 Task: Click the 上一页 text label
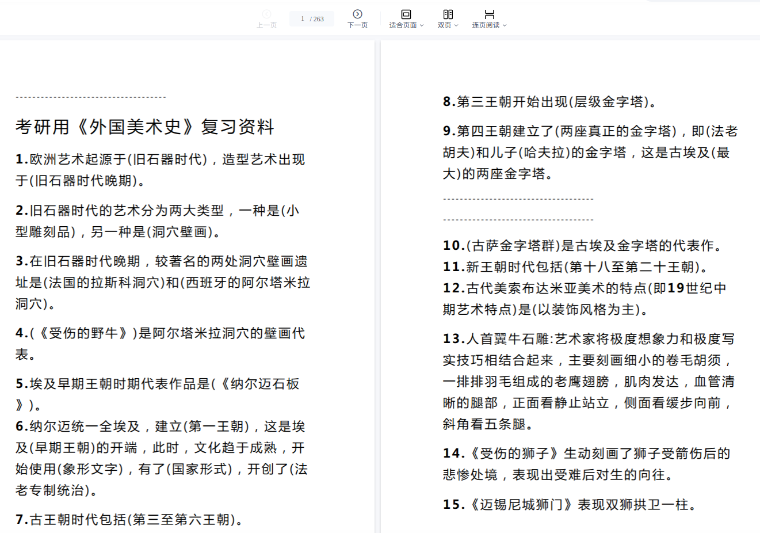click(x=266, y=25)
